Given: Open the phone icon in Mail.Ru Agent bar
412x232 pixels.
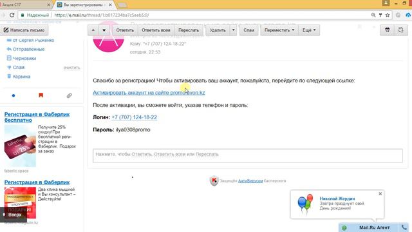Looking at the screenshot, I should (x=404, y=227).
